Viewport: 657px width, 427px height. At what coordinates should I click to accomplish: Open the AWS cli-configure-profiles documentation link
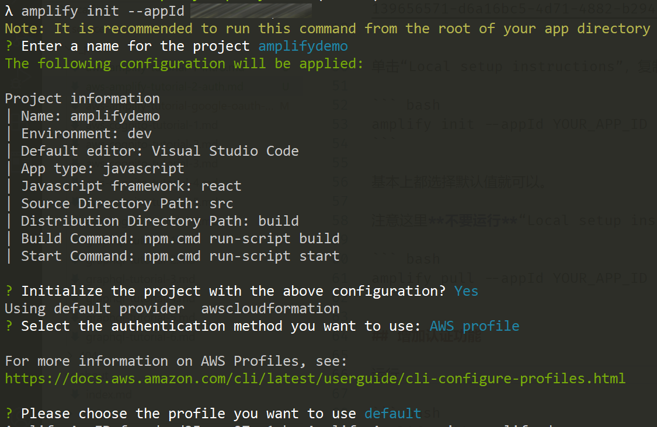315,379
